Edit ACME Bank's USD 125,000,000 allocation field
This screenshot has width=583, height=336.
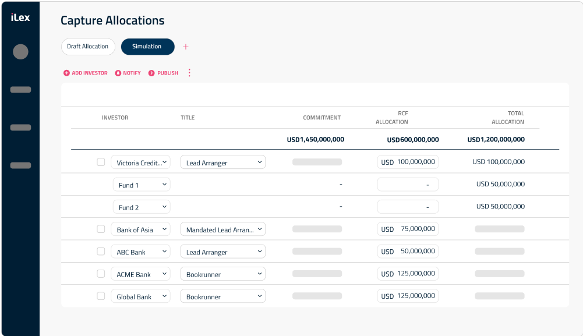pos(408,274)
